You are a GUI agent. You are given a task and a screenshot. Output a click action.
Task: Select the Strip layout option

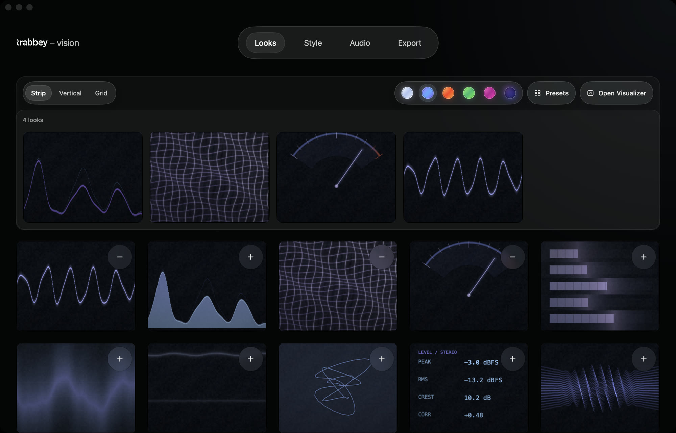coord(38,93)
